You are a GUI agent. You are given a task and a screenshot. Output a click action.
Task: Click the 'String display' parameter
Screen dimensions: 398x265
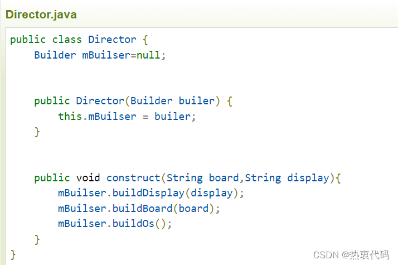(x=287, y=178)
